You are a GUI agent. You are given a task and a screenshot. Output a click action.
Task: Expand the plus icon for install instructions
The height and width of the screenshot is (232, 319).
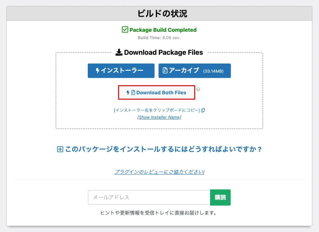tap(60, 149)
